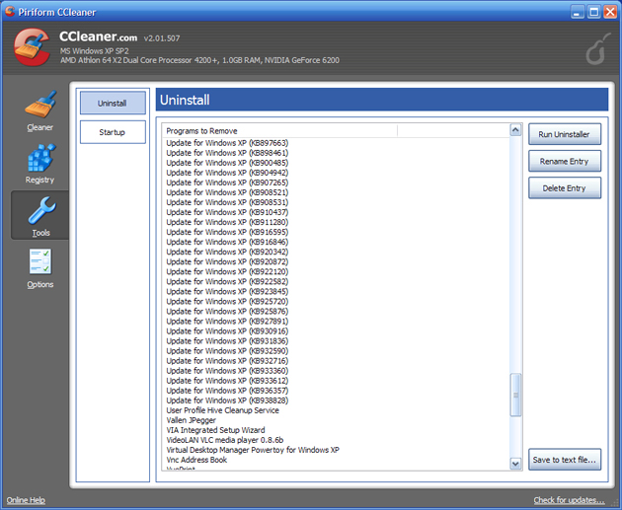Image resolution: width=622 pixels, height=510 pixels.
Task: Select Update for Windows XP (KB911280)
Action: click(x=227, y=222)
